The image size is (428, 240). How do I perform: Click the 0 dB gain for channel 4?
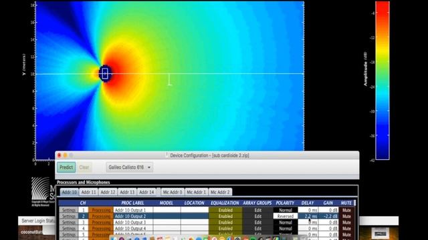(328, 229)
